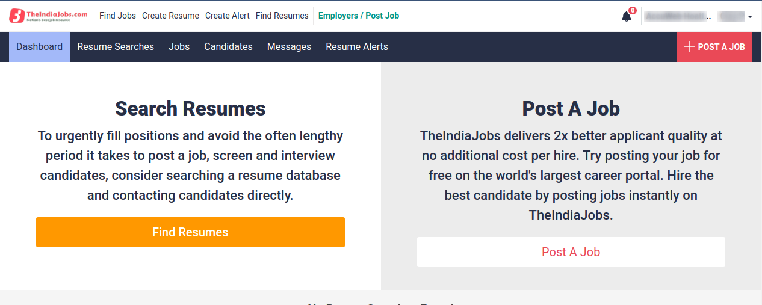The image size is (762, 305).
Task: View the Resume Alerts tab
Action: tap(357, 47)
